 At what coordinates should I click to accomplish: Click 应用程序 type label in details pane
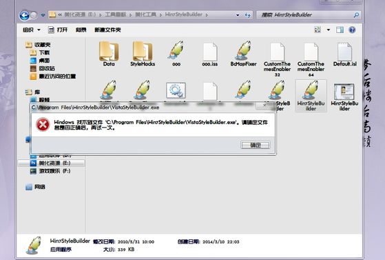click(61, 250)
